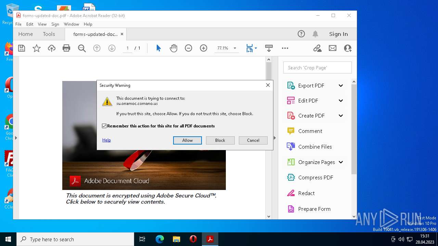Switch to the Home tab
The width and height of the screenshot is (438, 246).
pos(26,34)
